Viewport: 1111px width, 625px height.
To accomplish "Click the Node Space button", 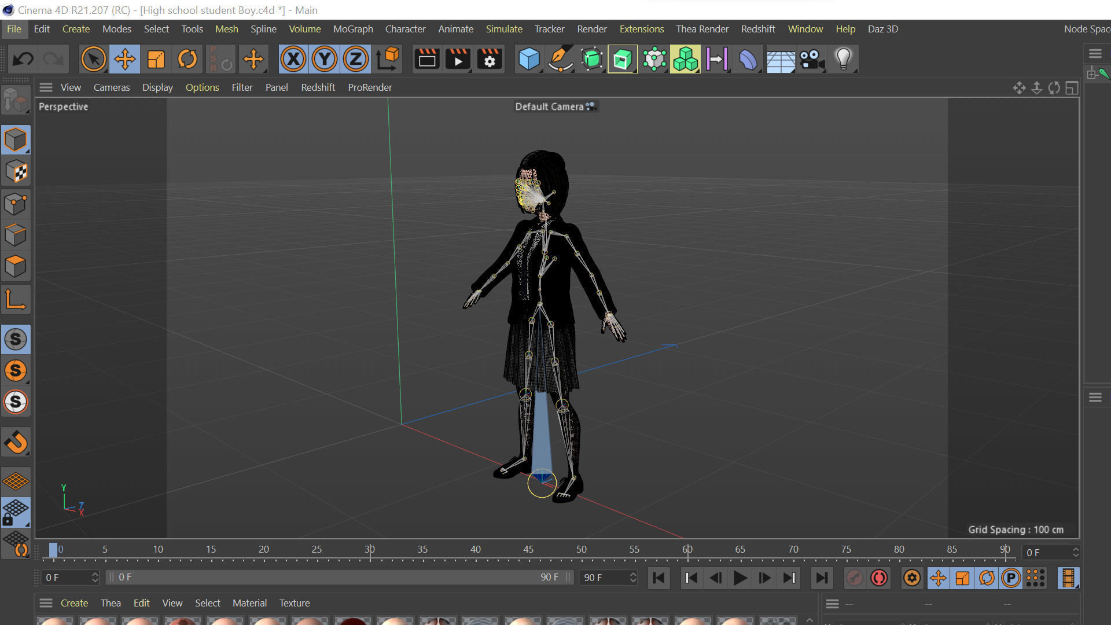I will 1087,29.
